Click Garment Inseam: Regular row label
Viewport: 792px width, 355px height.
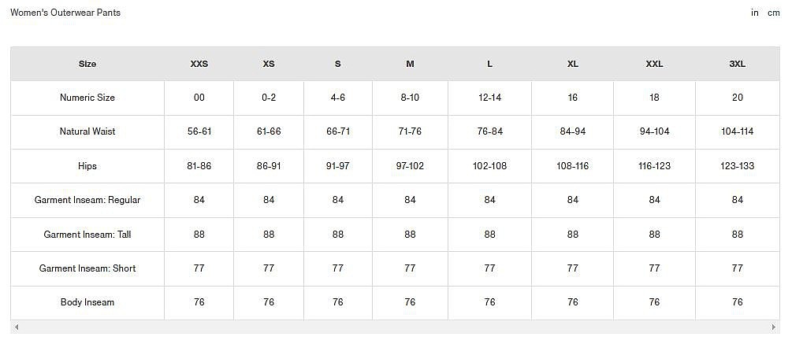click(87, 200)
